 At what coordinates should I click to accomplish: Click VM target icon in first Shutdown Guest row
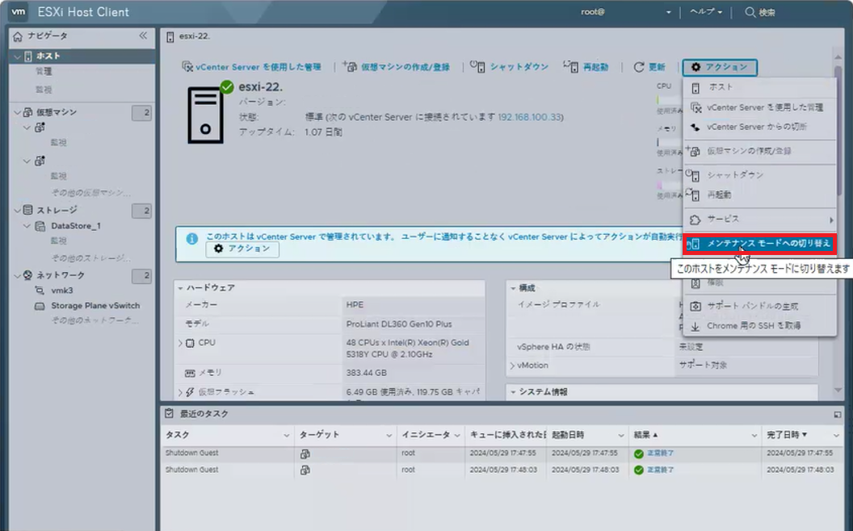(x=305, y=454)
